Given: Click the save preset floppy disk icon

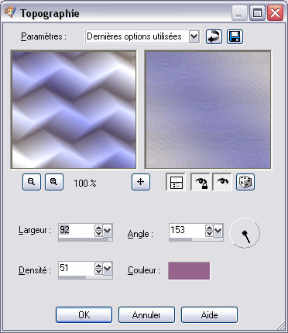Looking at the screenshot, I should [235, 36].
